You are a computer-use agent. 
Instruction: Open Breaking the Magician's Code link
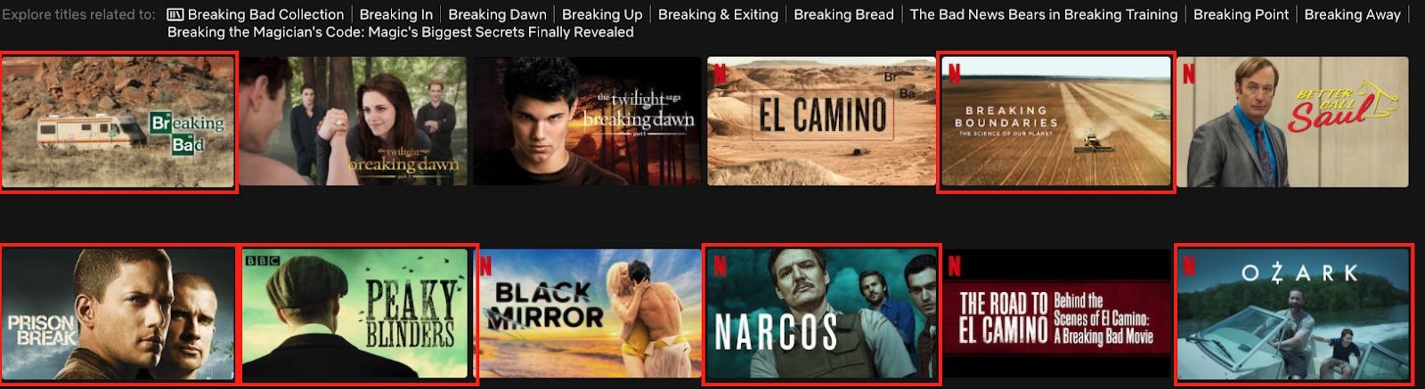click(401, 32)
